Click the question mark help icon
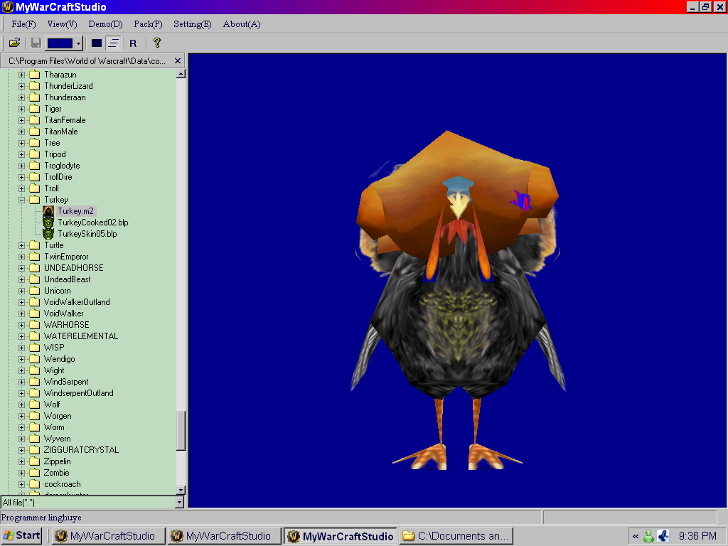The width and height of the screenshot is (728, 546). click(157, 43)
